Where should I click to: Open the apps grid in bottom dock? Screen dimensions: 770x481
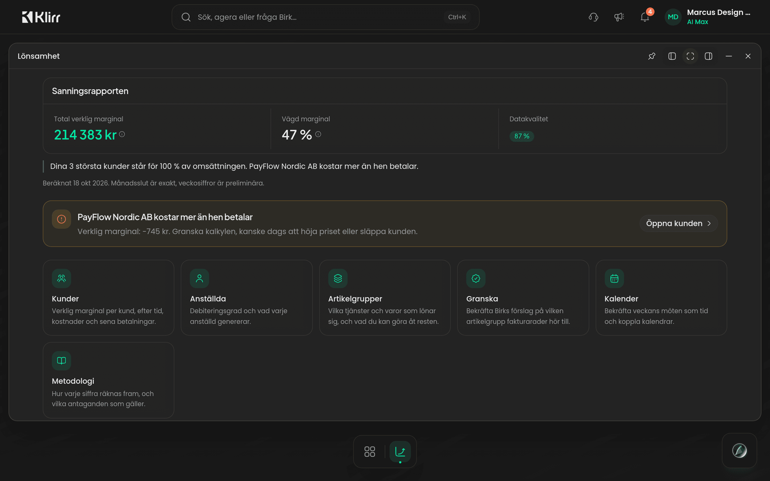tap(370, 452)
